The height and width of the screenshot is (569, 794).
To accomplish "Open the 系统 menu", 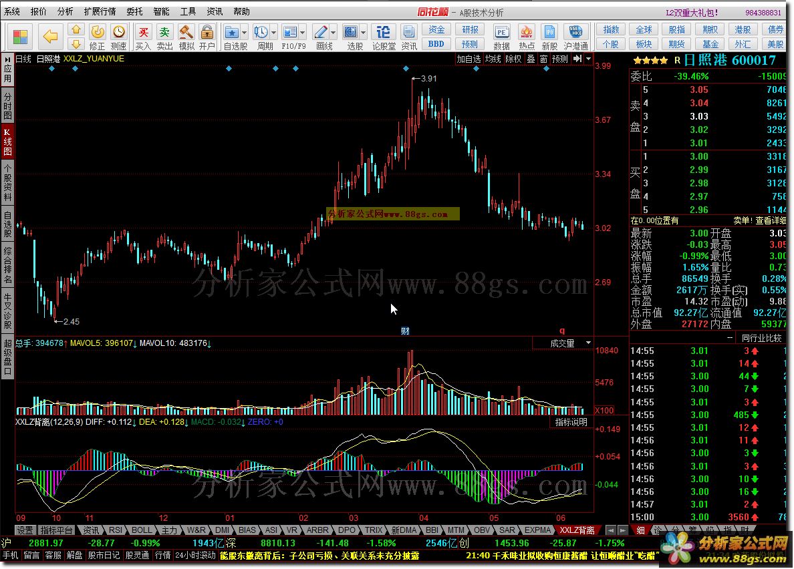I will pos(12,11).
